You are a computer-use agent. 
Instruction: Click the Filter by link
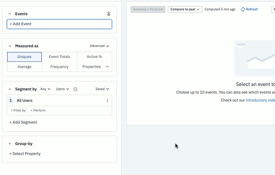[18, 110]
